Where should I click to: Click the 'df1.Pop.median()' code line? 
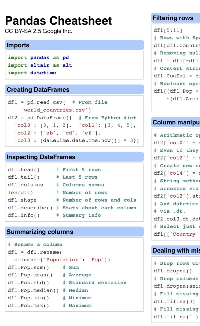(33, 290)
